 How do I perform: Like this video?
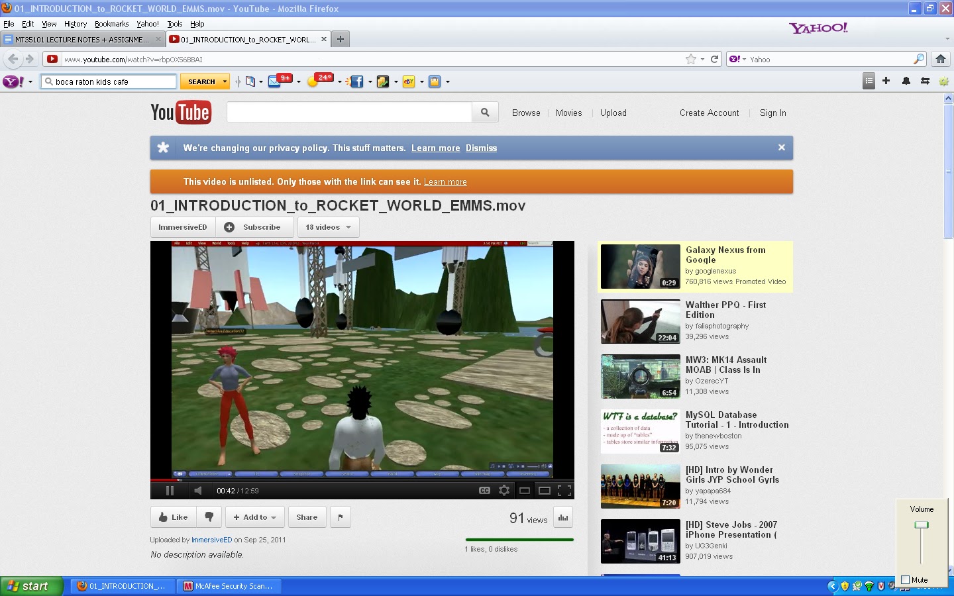point(174,517)
